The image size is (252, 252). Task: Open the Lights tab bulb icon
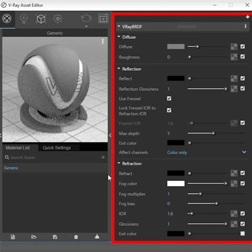point(24,19)
